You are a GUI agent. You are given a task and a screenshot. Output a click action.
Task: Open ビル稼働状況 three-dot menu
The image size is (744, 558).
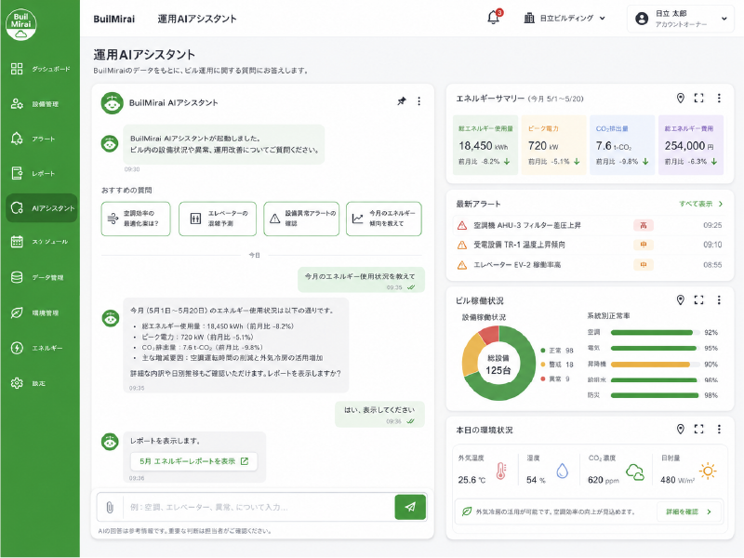[x=719, y=299]
